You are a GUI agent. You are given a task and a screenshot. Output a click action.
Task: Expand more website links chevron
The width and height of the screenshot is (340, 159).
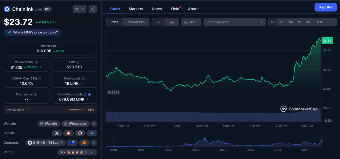94,124
